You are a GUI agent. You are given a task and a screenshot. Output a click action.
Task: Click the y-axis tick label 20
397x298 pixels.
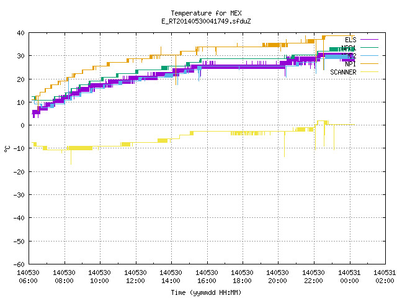point(20,79)
